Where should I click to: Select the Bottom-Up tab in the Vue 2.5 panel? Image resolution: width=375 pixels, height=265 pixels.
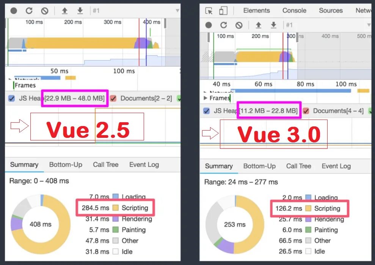(66, 165)
